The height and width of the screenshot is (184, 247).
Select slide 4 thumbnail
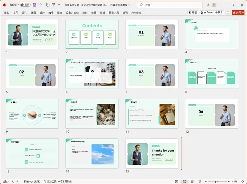212,34
